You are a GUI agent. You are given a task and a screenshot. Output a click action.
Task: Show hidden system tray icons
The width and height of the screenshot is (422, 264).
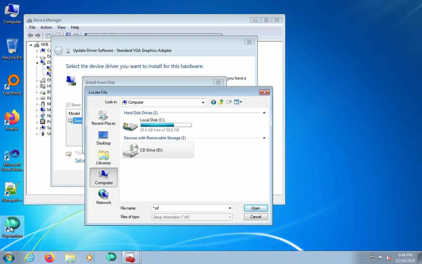pos(365,258)
